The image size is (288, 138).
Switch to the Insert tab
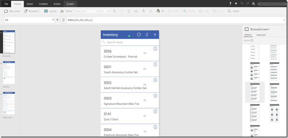point(30,4)
